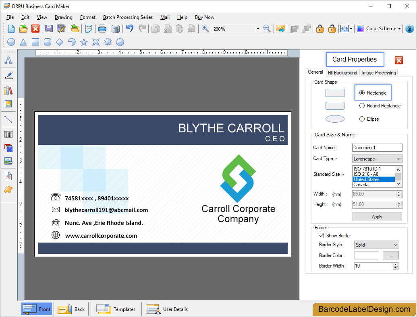Click the Border Color browse button

click(391, 255)
